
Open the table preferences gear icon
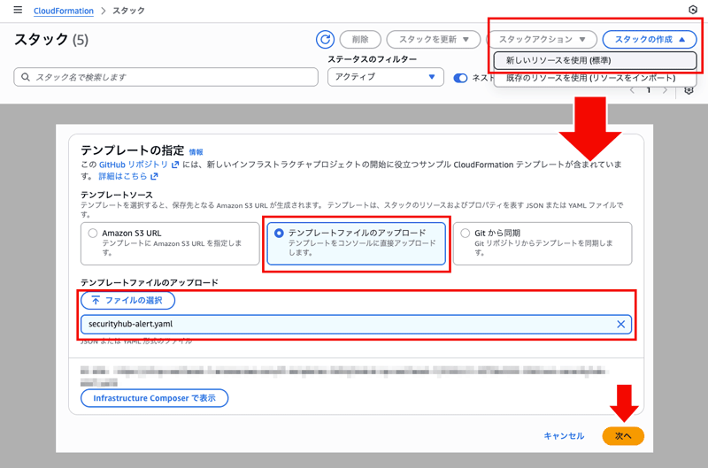(x=689, y=91)
